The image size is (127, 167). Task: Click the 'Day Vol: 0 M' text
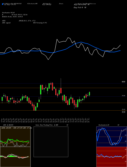coord(80,8)
